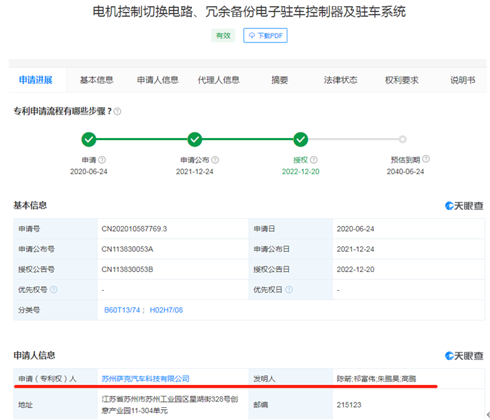Click help icon beside 优先权号

pos(54,289)
